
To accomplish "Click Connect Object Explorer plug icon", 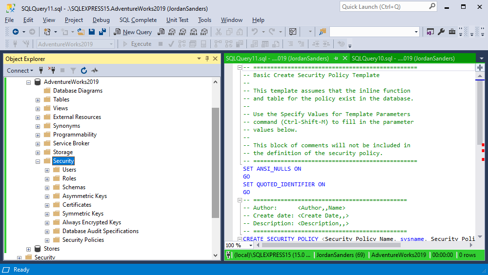I will click(x=41, y=70).
